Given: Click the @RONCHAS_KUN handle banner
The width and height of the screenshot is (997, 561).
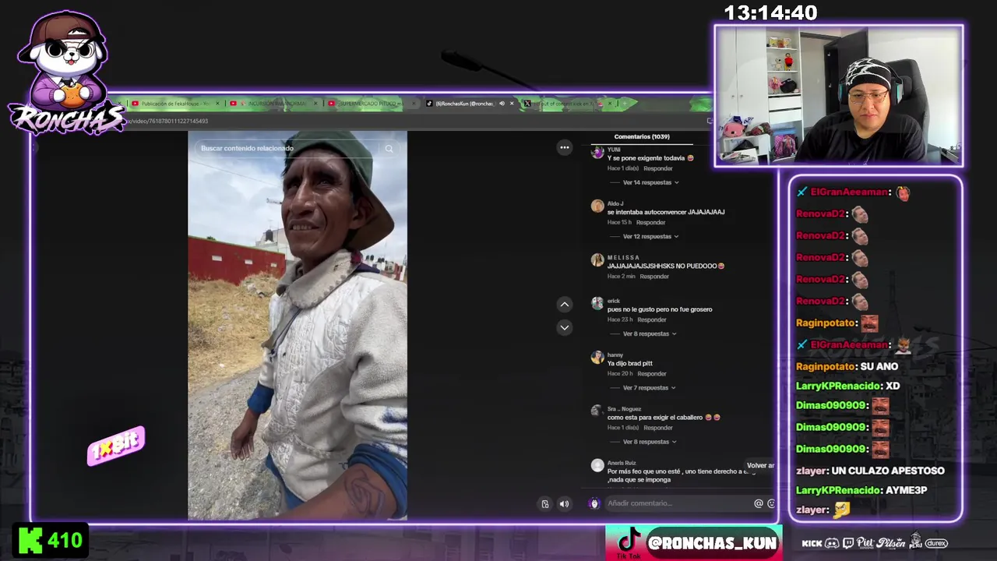Looking at the screenshot, I should (x=712, y=543).
